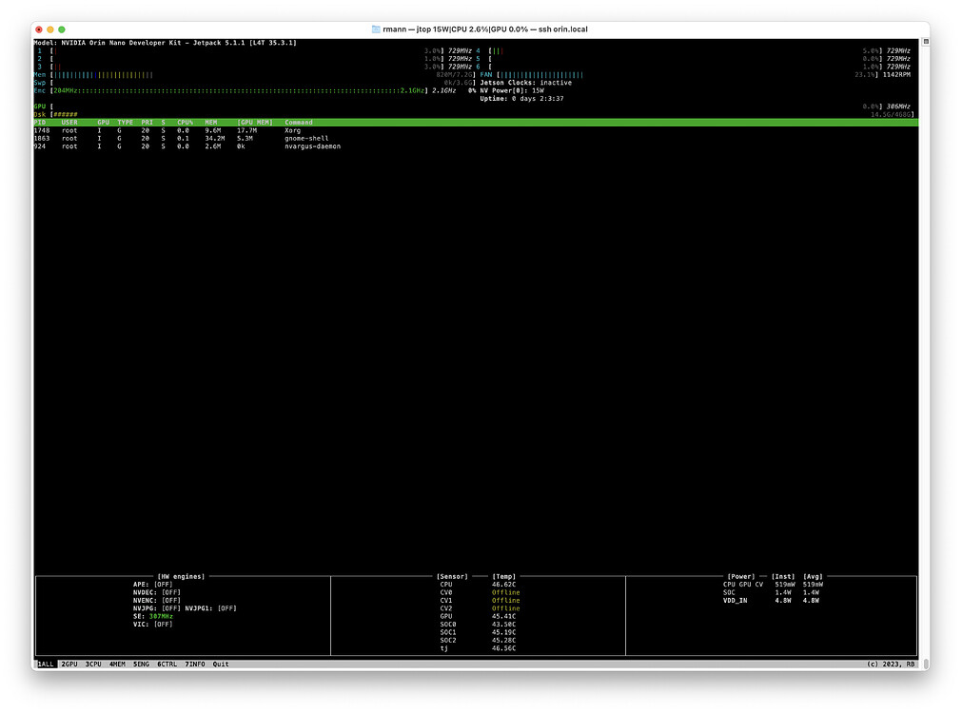Open the 5ENG engines tab
962x713 pixels.
pyautogui.click(x=139, y=664)
